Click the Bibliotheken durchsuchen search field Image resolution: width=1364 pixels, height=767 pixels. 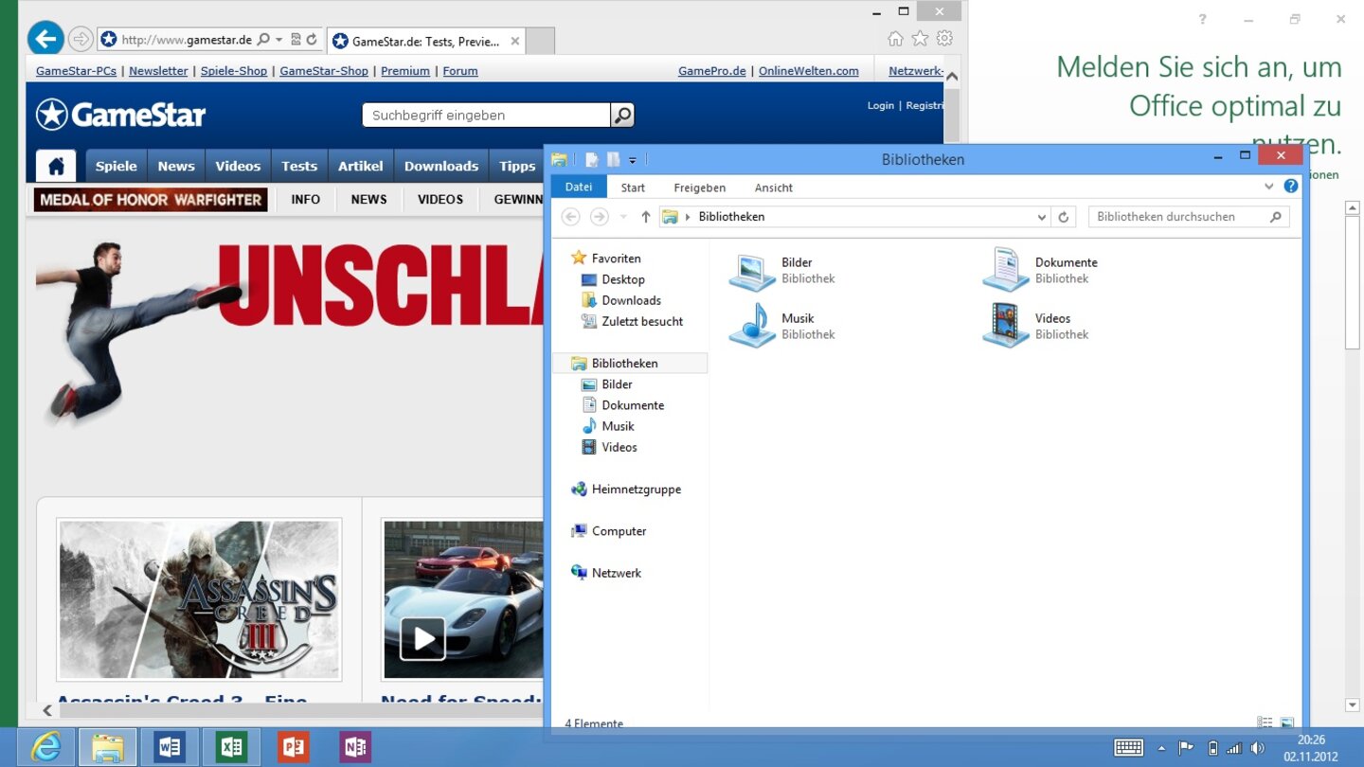click(x=1189, y=217)
